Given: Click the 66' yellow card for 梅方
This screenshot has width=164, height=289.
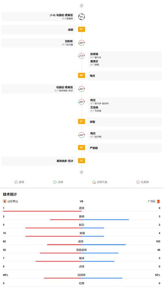Looking at the screenshot, I should pos(82,75).
